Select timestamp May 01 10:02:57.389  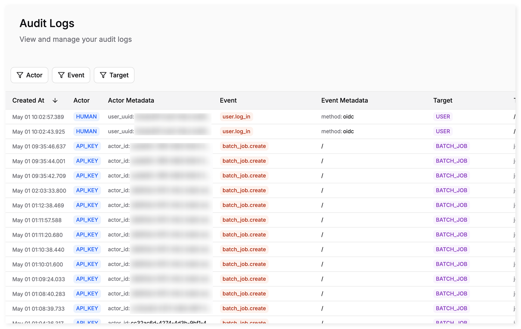point(38,117)
